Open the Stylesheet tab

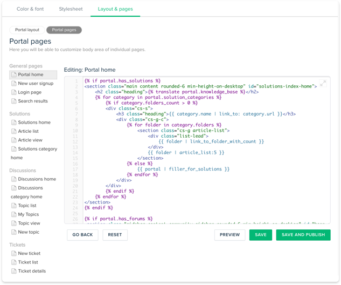[x=71, y=9]
